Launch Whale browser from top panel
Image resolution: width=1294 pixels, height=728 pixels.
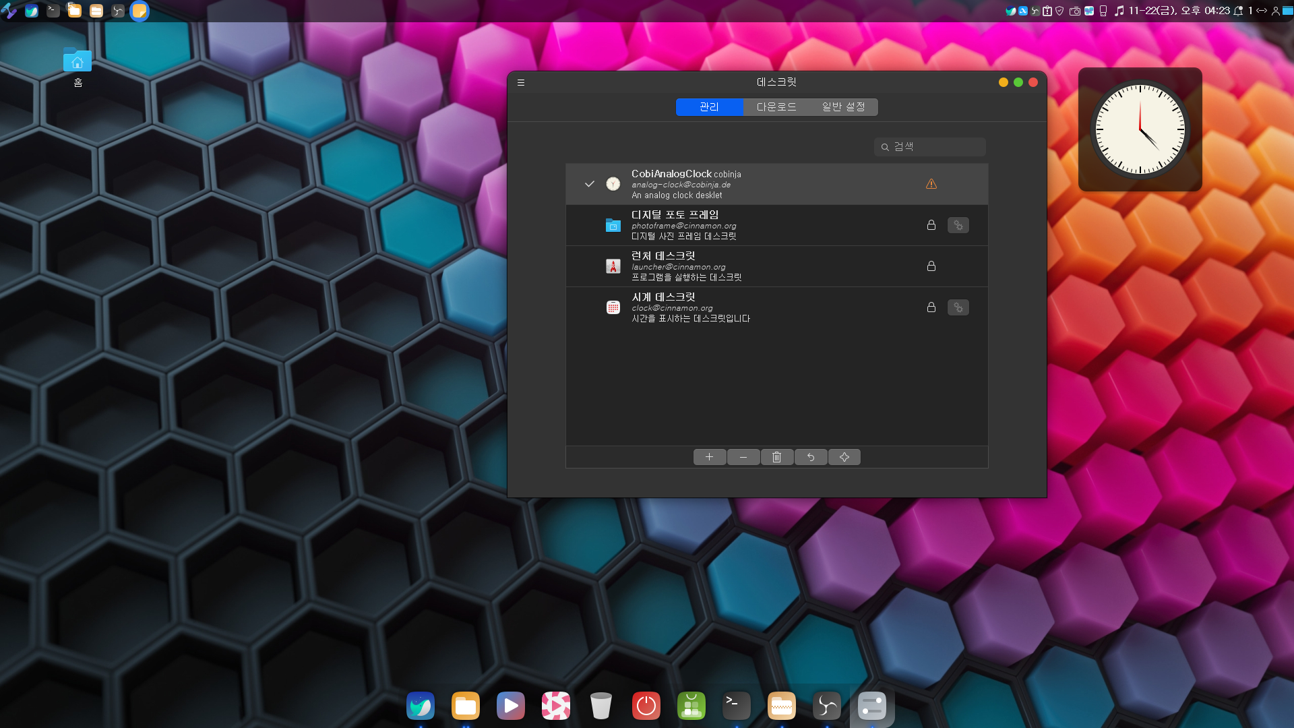(32, 11)
